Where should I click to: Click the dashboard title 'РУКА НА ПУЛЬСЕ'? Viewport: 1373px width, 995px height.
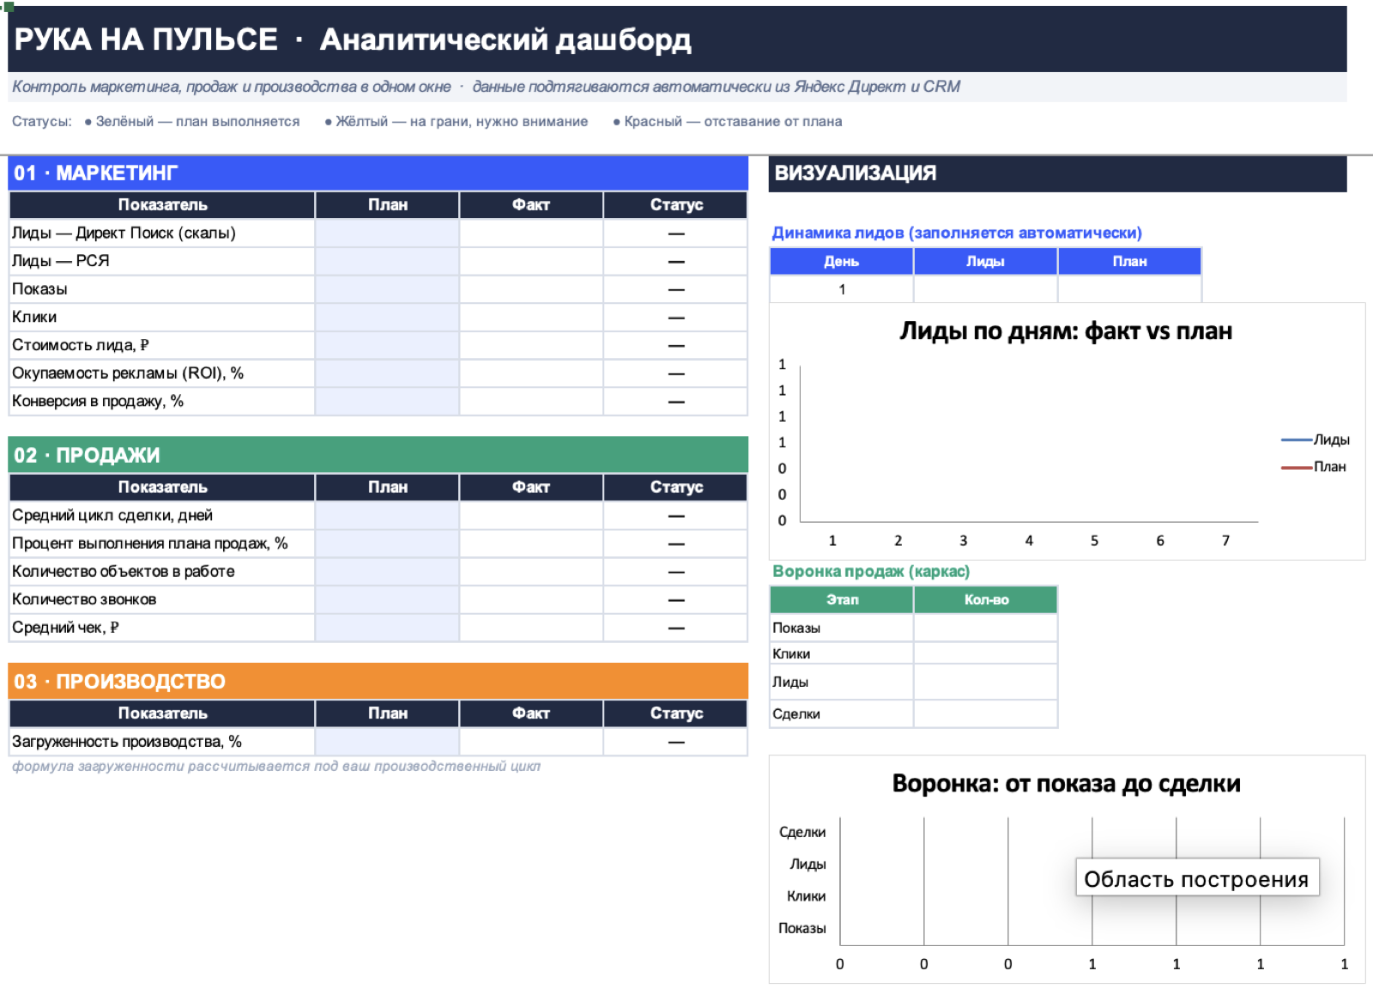click(146, 39)
